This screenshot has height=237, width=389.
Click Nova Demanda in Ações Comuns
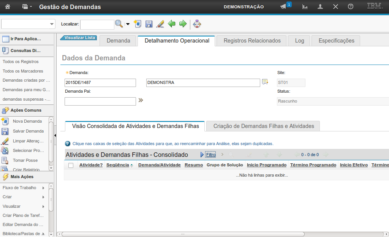click(x=27, y=121)
